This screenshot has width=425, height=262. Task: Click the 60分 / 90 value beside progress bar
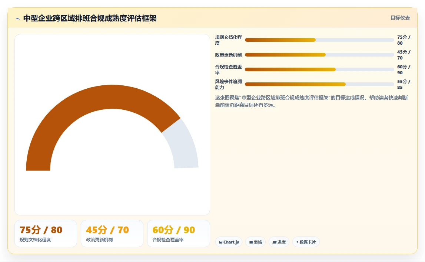point(404,69)
